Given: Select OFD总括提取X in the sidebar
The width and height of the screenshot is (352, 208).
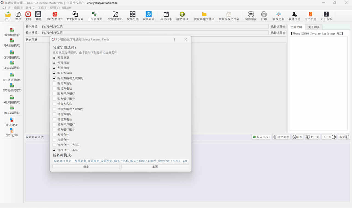Looking at the screenshot, I should (x=12, y=77).
